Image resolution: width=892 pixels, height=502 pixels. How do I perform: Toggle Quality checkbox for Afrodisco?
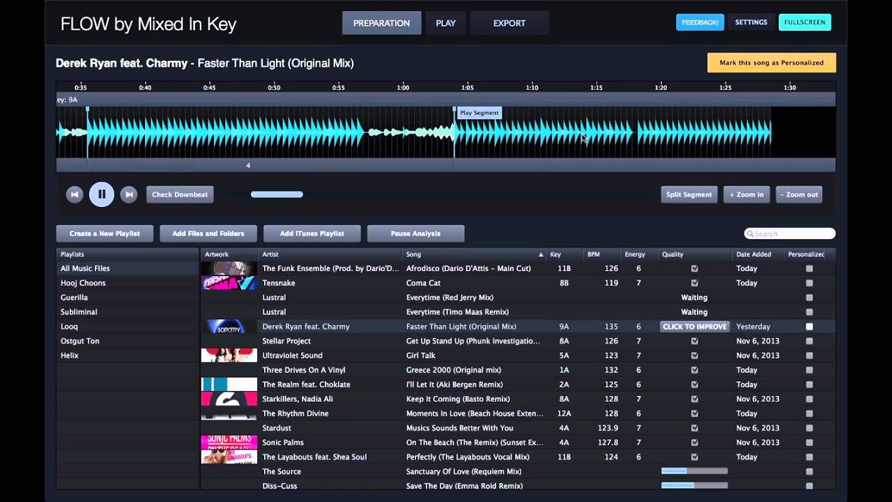coord(694,268)
